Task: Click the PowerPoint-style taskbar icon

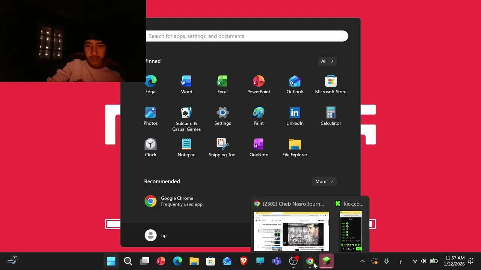Action: [161, 261]
